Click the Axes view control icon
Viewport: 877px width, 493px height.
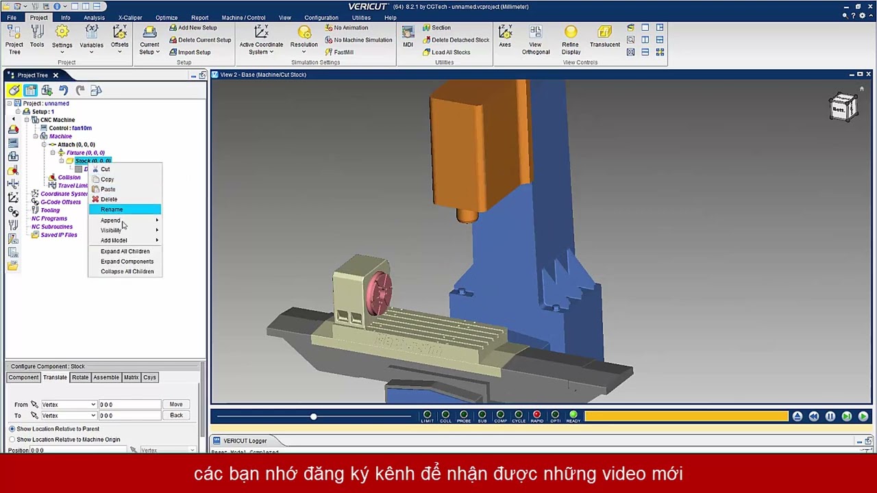[x=505, y=36]
